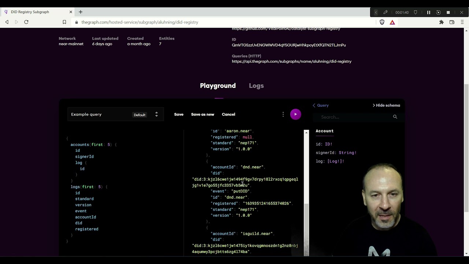
Task: Go back using the Query chevron
Action: [314, 105]
